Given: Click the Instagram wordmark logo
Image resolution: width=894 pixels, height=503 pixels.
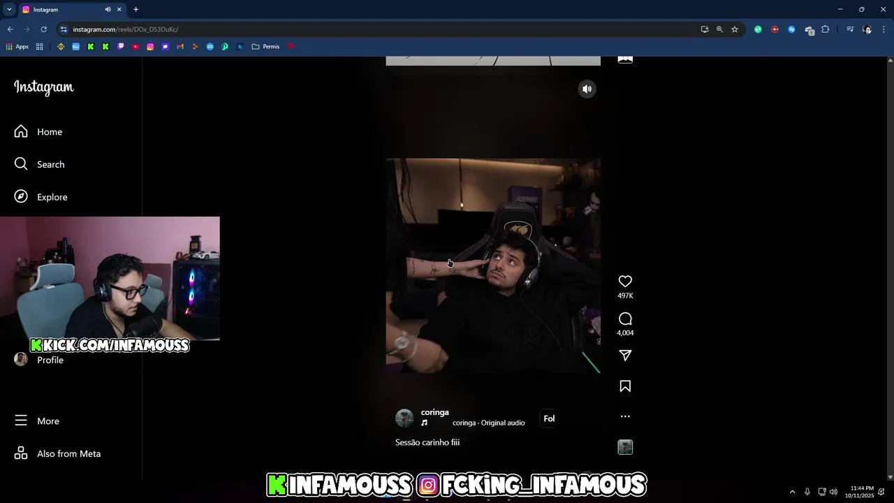Looking at the screenshot, I should coord(43,87).
